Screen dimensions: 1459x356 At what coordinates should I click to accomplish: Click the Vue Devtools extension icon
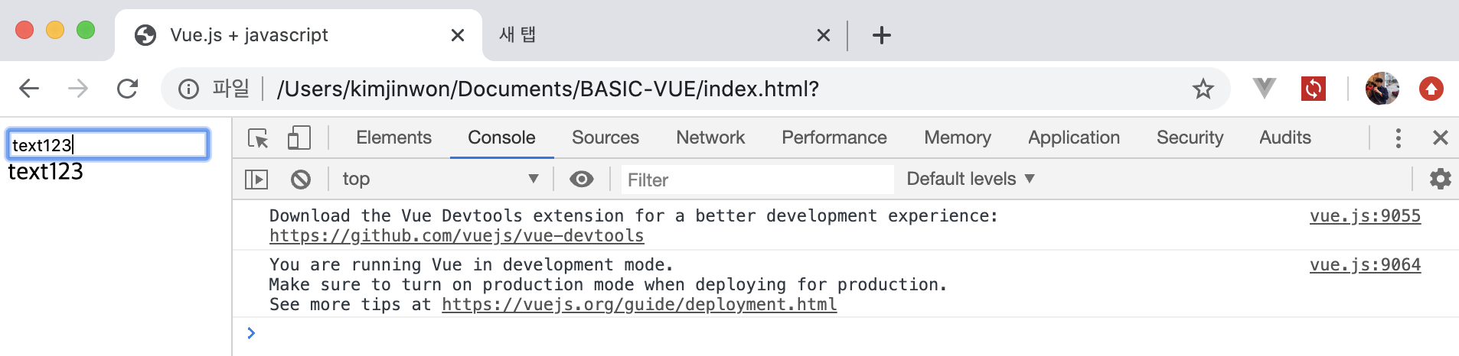1264,89
